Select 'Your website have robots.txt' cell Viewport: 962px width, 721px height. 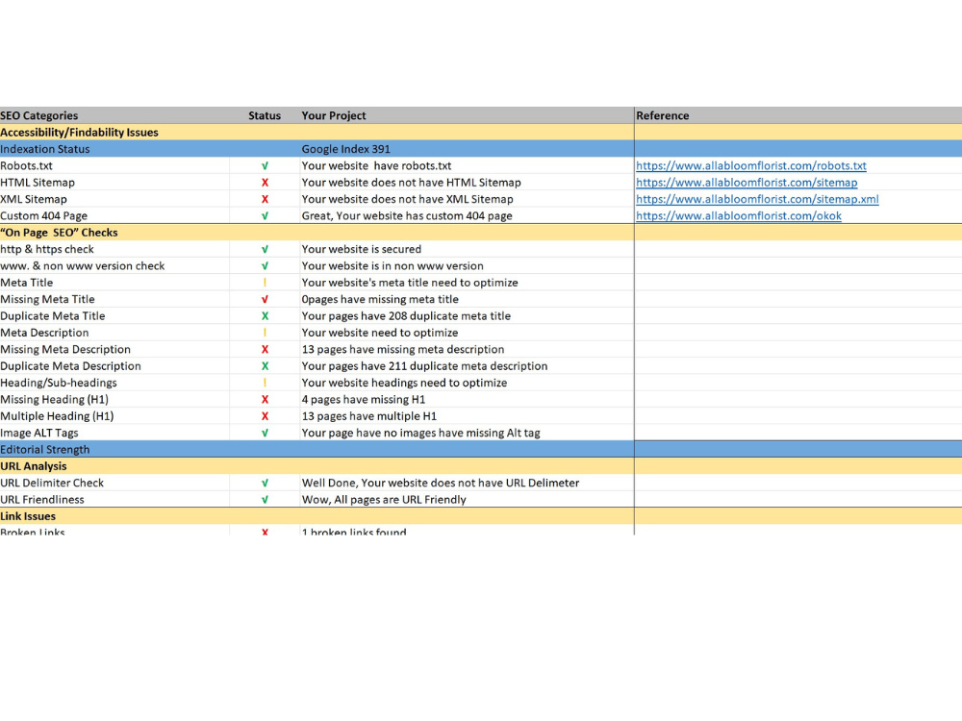467,165
